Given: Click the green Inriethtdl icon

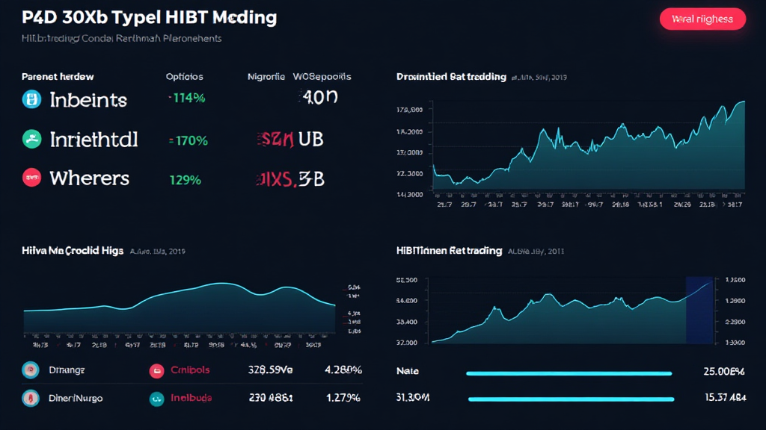Looking at the screenshot, I should tap(31, 139).
